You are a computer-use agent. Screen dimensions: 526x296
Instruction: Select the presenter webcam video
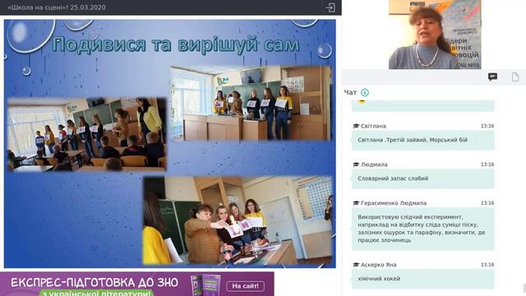[435, 35]
